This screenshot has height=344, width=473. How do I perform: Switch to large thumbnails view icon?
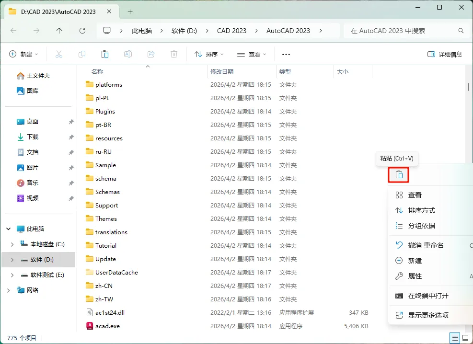tap(465, 338)
